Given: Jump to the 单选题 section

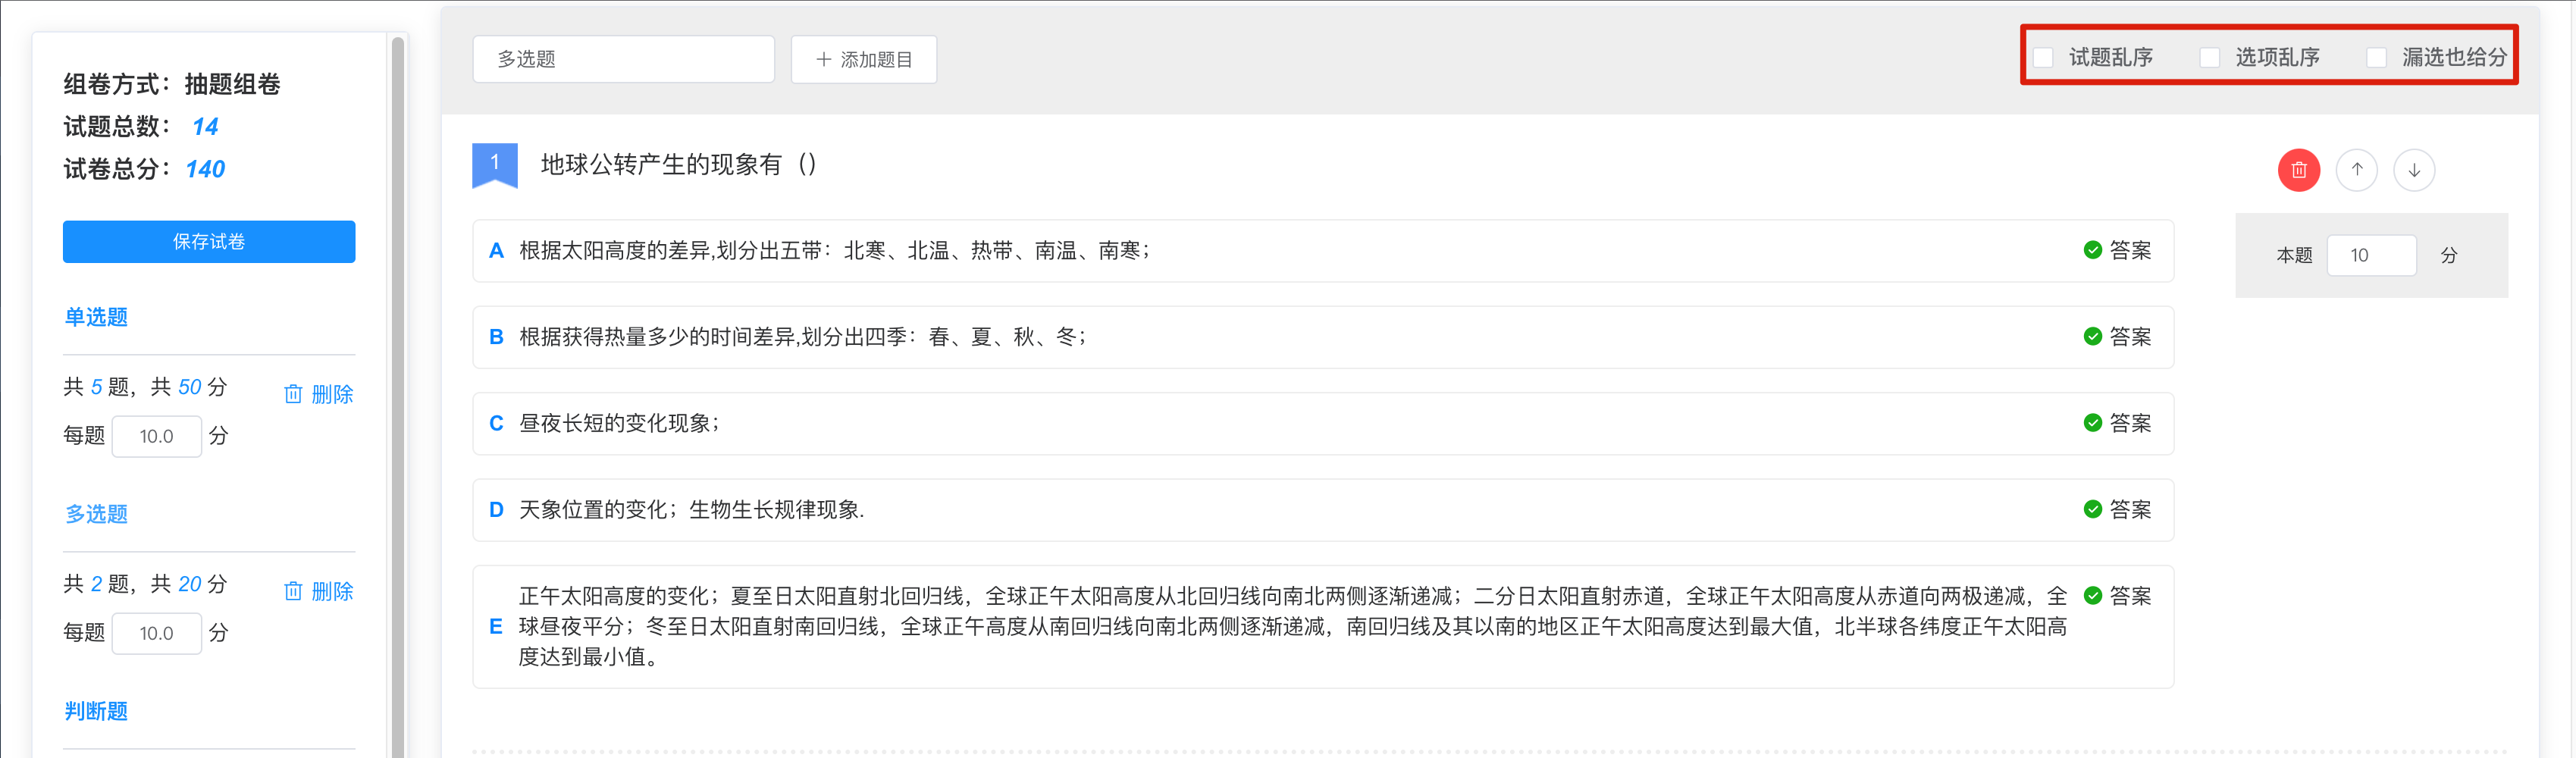Looking at the screenshot, I should 96,317.
